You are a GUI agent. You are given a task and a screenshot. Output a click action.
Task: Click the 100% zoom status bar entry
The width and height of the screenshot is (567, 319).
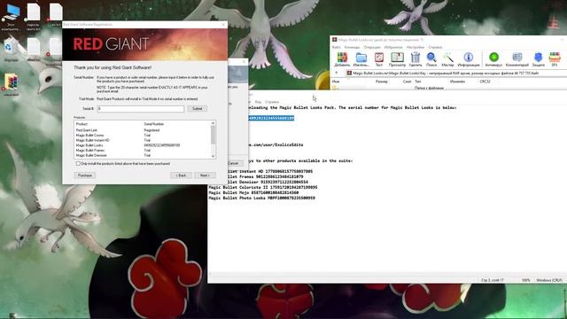[x=525, y=280]
